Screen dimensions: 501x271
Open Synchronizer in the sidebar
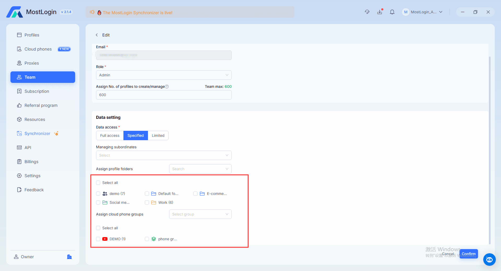[37, 133]
